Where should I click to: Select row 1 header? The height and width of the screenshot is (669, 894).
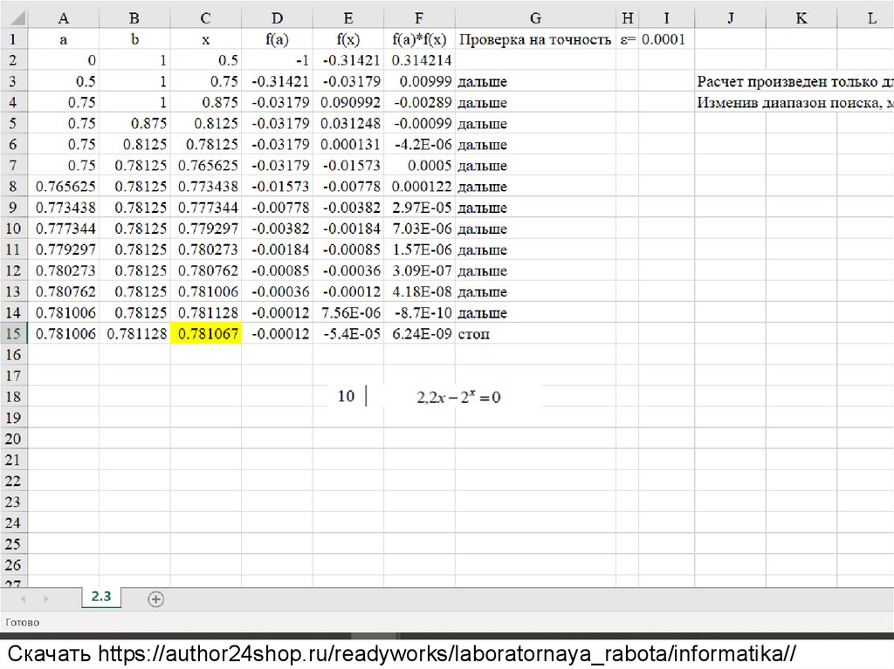pos(13,39)
